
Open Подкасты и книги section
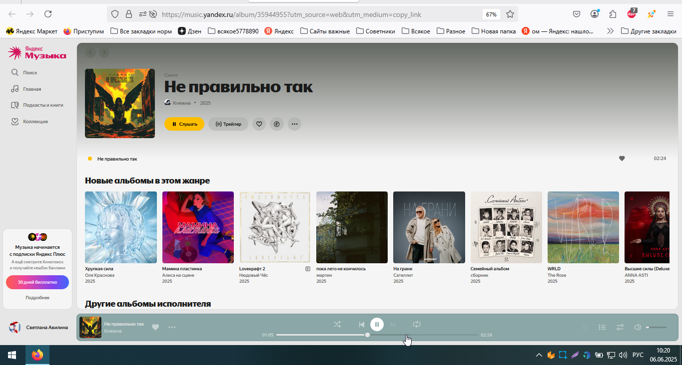(x=37, y=105)
